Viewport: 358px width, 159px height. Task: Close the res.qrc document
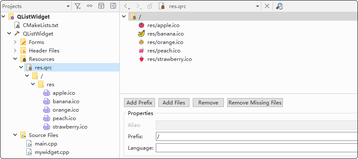(267, 6)
